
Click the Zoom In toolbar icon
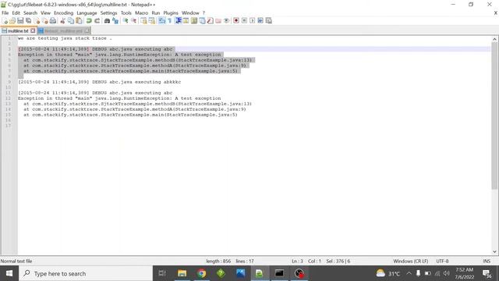pyautogui.click(x=126, y=21)
